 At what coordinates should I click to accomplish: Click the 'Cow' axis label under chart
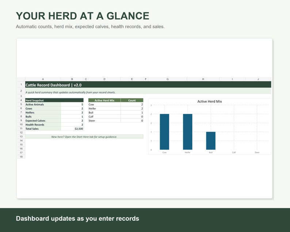[x=164, y=152]
